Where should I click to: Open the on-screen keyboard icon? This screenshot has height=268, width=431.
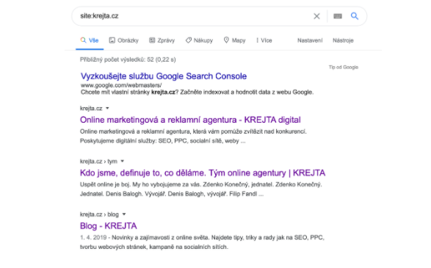coord(338,16)
